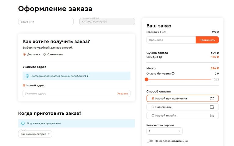Select the Доставка radio option
The width and height of the screenshot is (234, 146).
(x=24, y=54)
